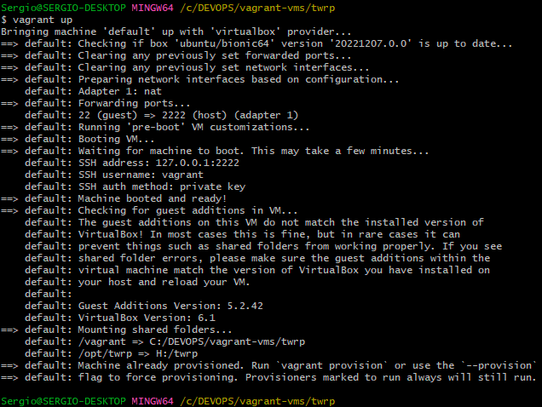This screenshot has height=407, width=542.
Task: Click the 'Mounting shared folders...' line
Action: point(155,330)
